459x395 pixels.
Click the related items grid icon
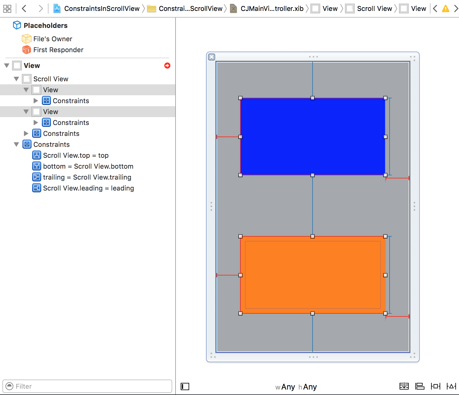pos(7,8)
